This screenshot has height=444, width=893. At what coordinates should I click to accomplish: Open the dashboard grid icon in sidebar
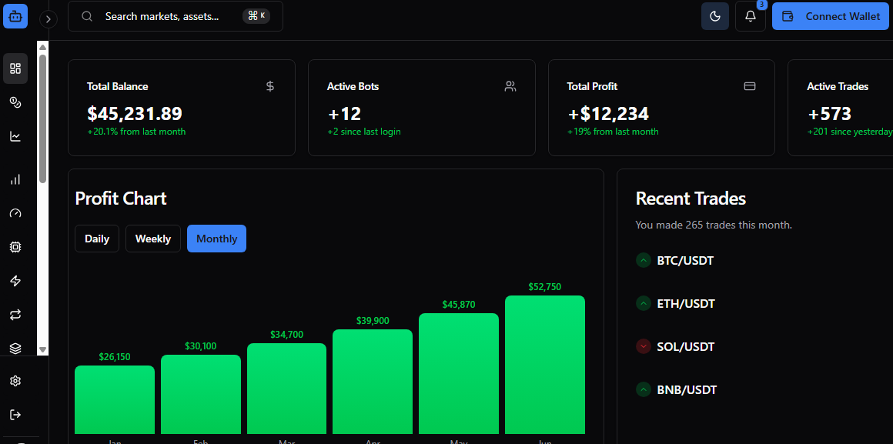(15, 69)
